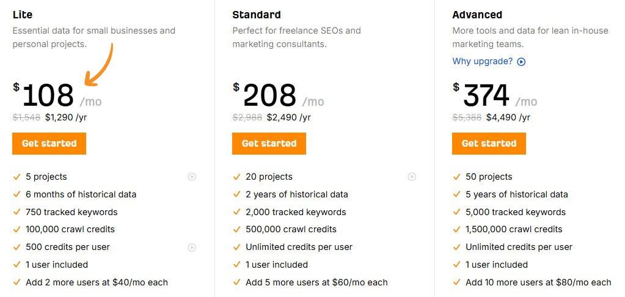Play the Lite credits per user video
The image size is (625, 297).
[x=192, y=248]
